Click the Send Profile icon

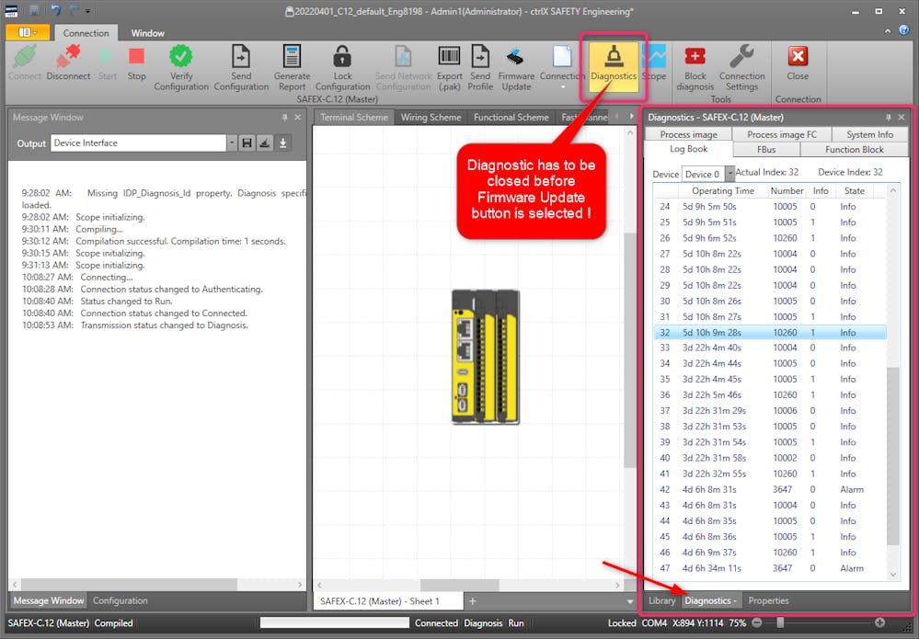(480, 56)
